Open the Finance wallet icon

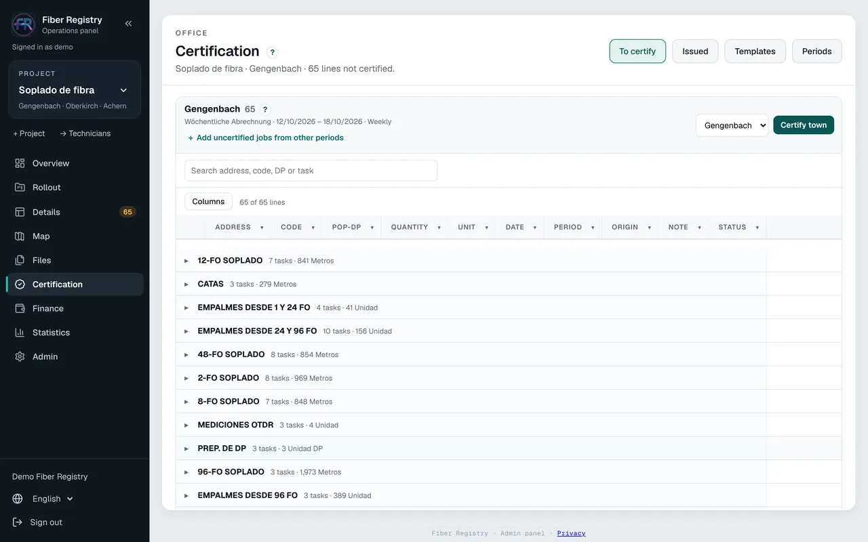pos(20,308)
